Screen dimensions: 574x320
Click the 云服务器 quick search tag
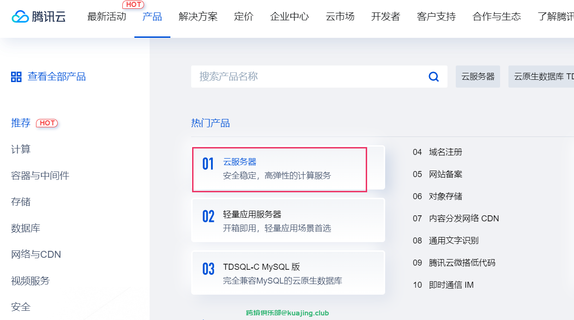click(x=478, y=77)
